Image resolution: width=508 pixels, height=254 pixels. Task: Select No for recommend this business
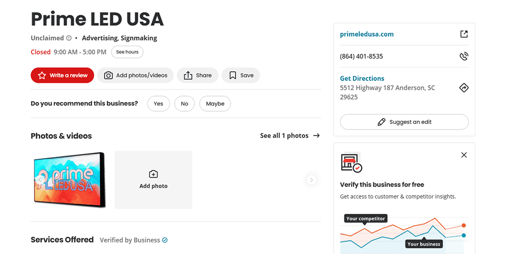[x=185, y=104]
